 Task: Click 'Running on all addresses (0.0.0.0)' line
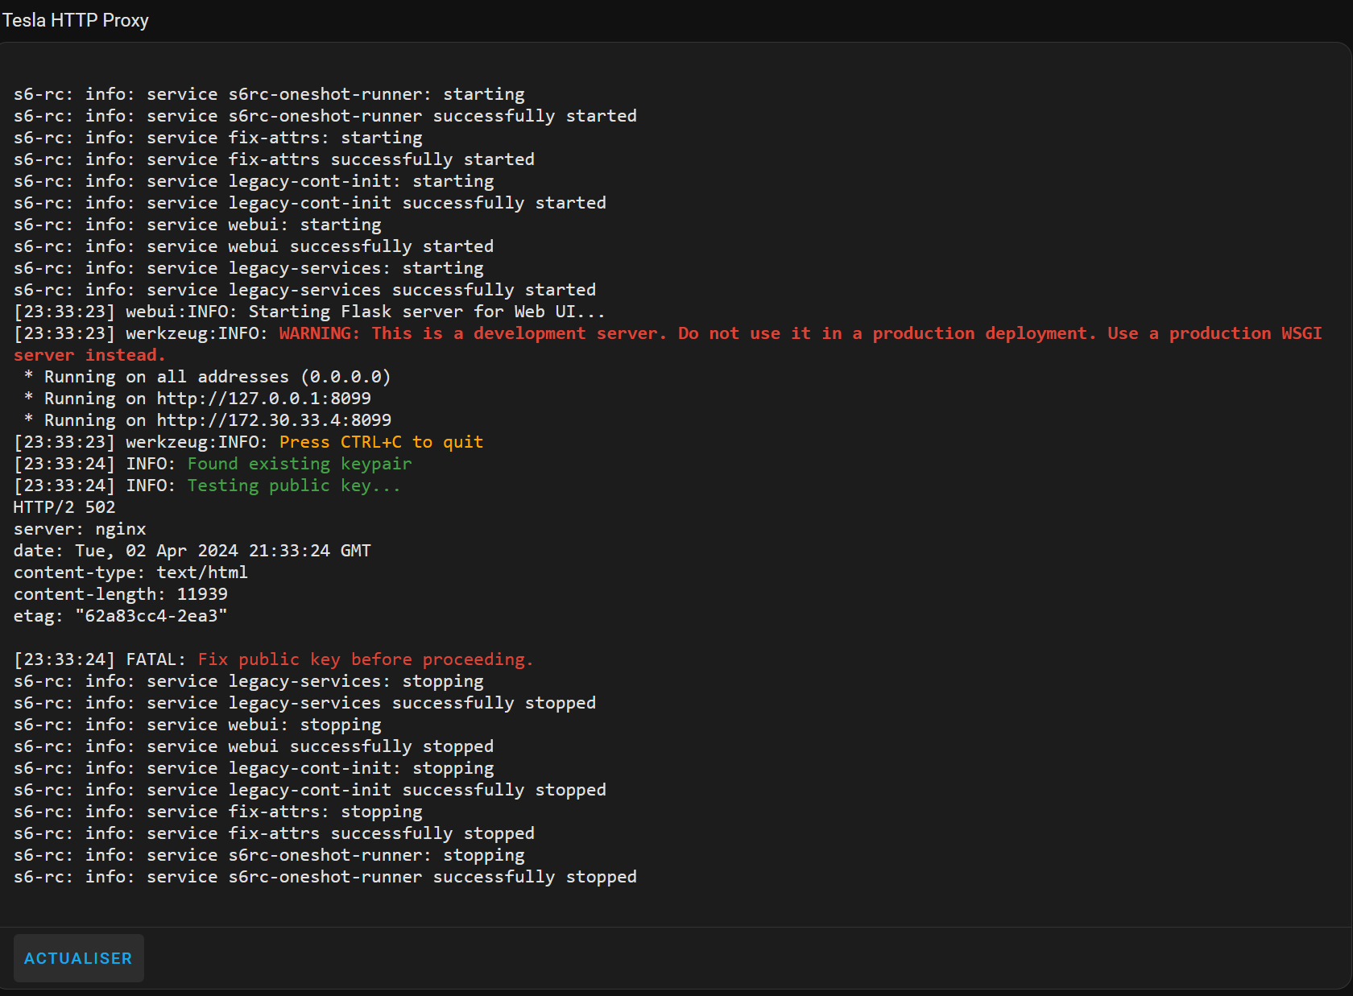(x=208, y=377)
